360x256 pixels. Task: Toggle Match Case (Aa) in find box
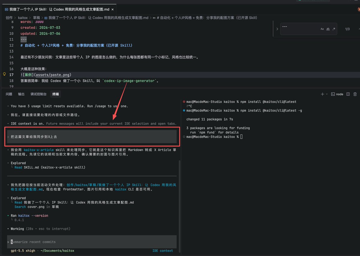[x=322, y=29]
